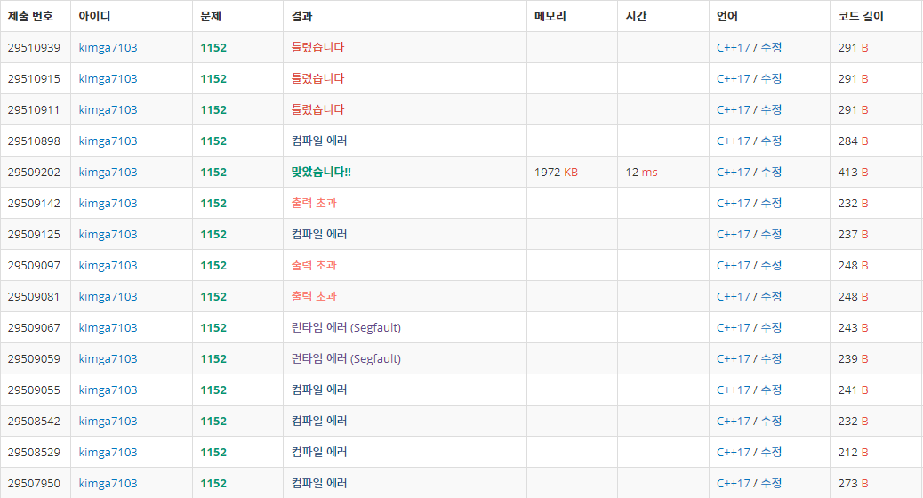This screenshot has width=923, height=498.
Task: Click C++17 source link for submission 29509059
Action: click(x=733, y=359)
